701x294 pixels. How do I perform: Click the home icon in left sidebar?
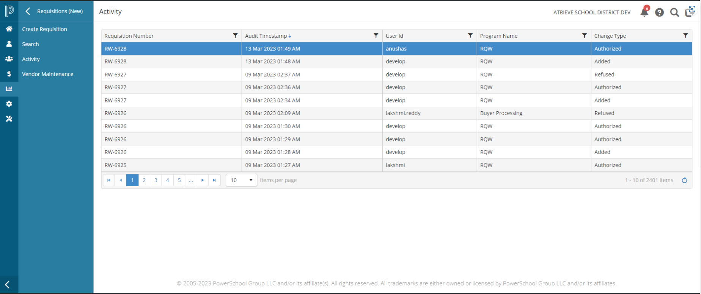tap(9, 29)
